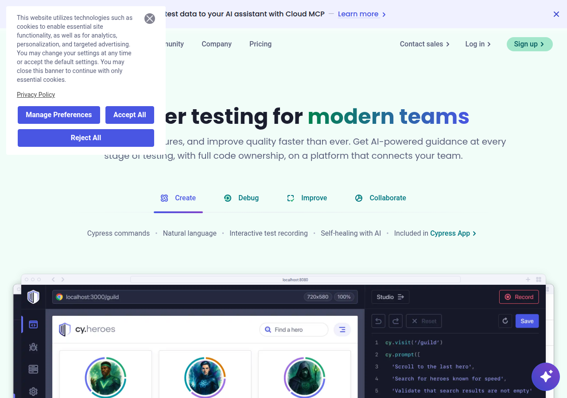Click the Studio panel button
567x398 pixels.
[390, 297]
